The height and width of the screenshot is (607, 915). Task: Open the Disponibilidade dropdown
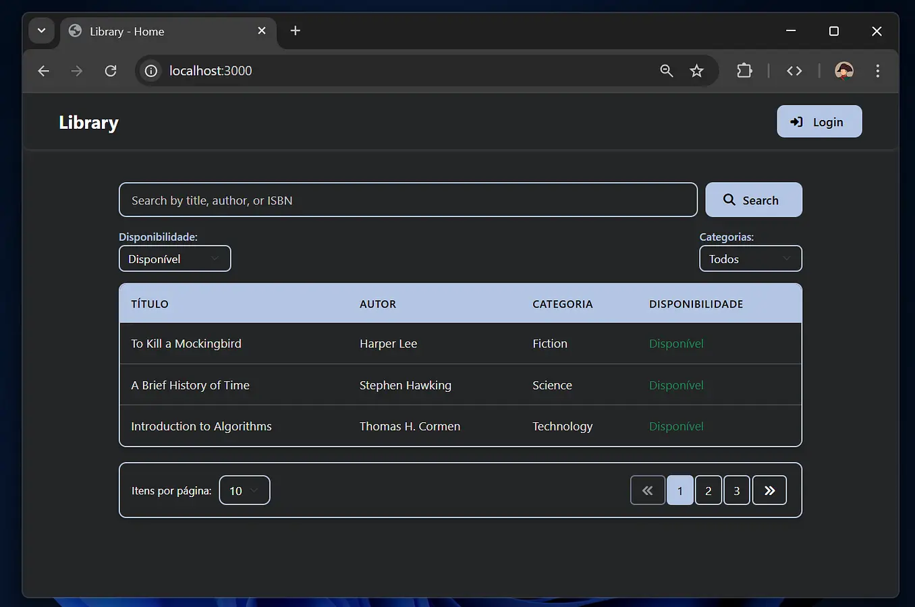coord(175,259)
